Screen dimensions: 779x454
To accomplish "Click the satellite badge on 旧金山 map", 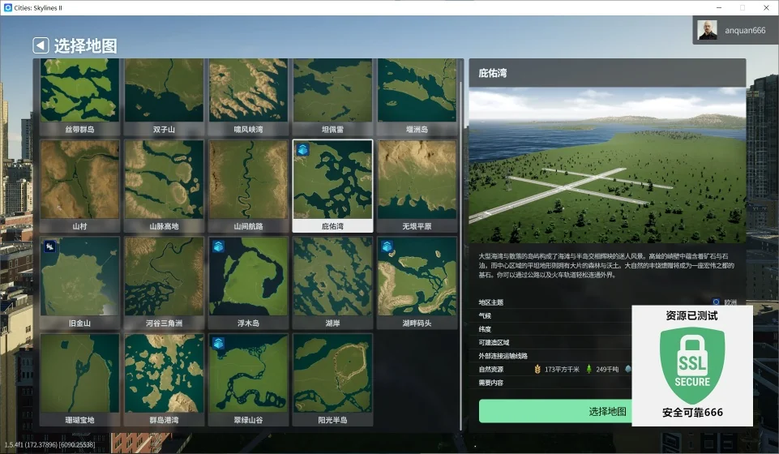I will point(49,246).
